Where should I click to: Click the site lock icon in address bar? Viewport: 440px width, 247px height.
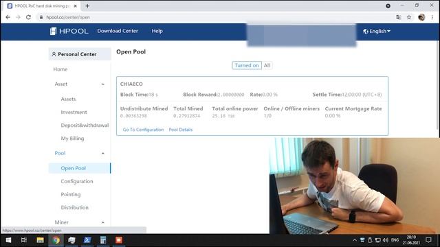[x=41, y=17]
